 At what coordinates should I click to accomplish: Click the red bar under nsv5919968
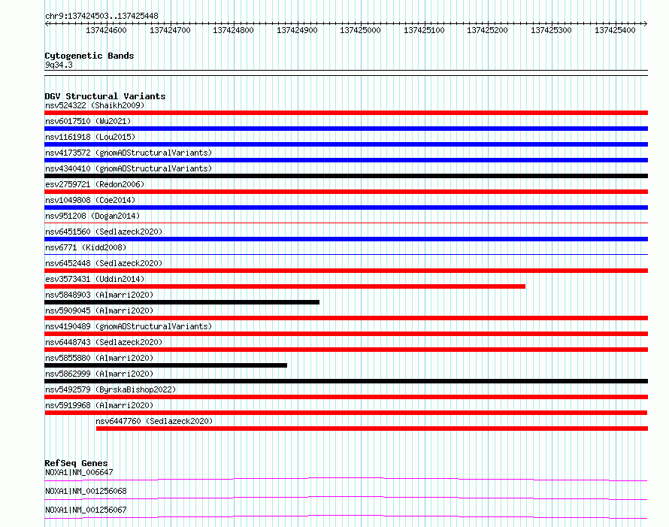point(346,413)
